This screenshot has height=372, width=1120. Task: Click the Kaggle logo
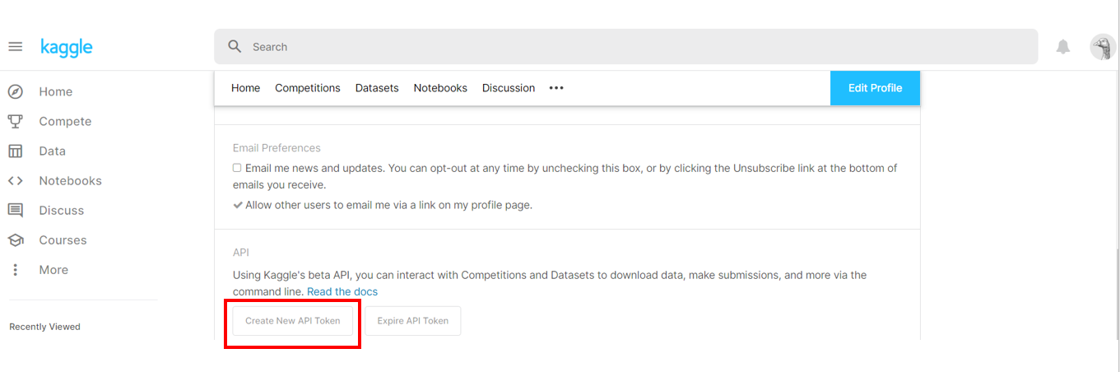67,48
